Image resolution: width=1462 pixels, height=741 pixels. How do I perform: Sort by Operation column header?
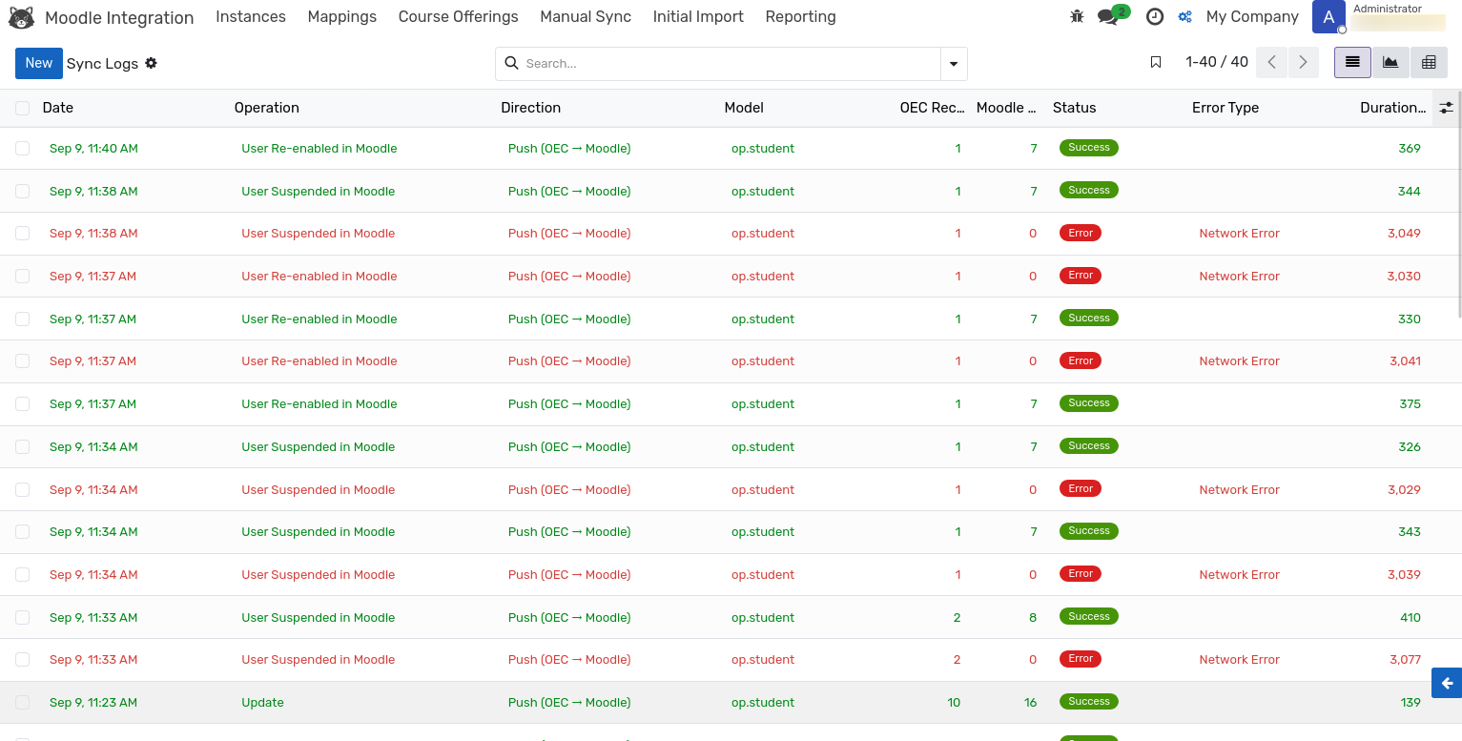coord(267,108)
